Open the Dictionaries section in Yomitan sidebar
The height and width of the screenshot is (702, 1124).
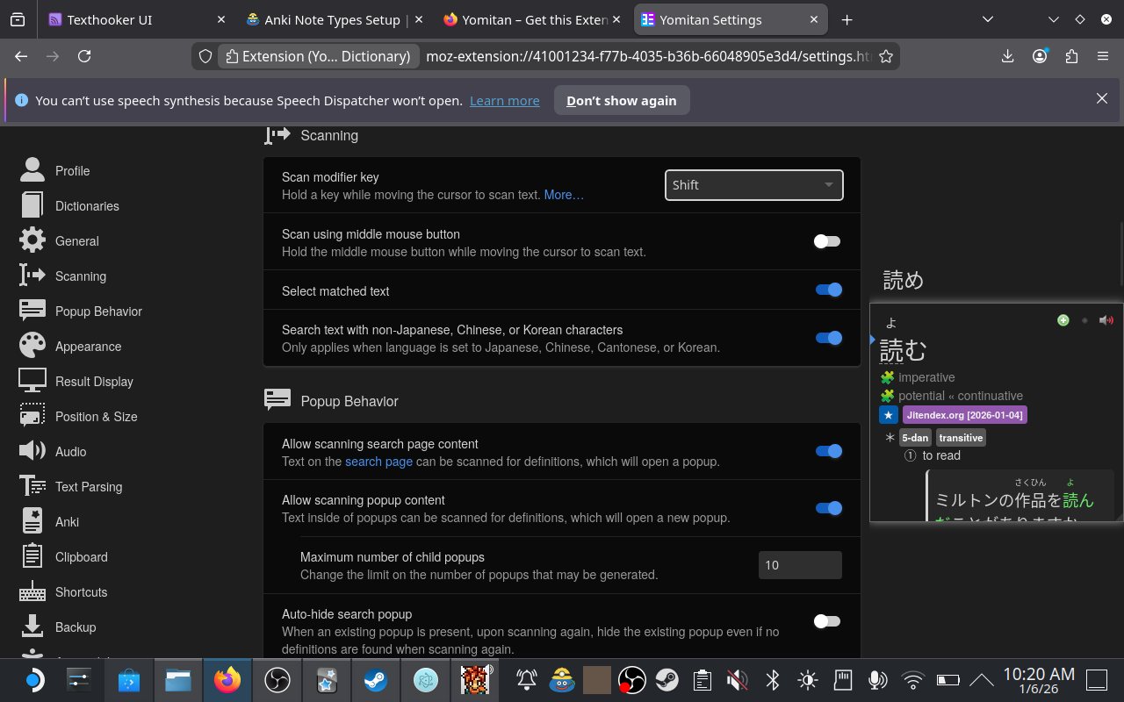click(x=88, y=205)
